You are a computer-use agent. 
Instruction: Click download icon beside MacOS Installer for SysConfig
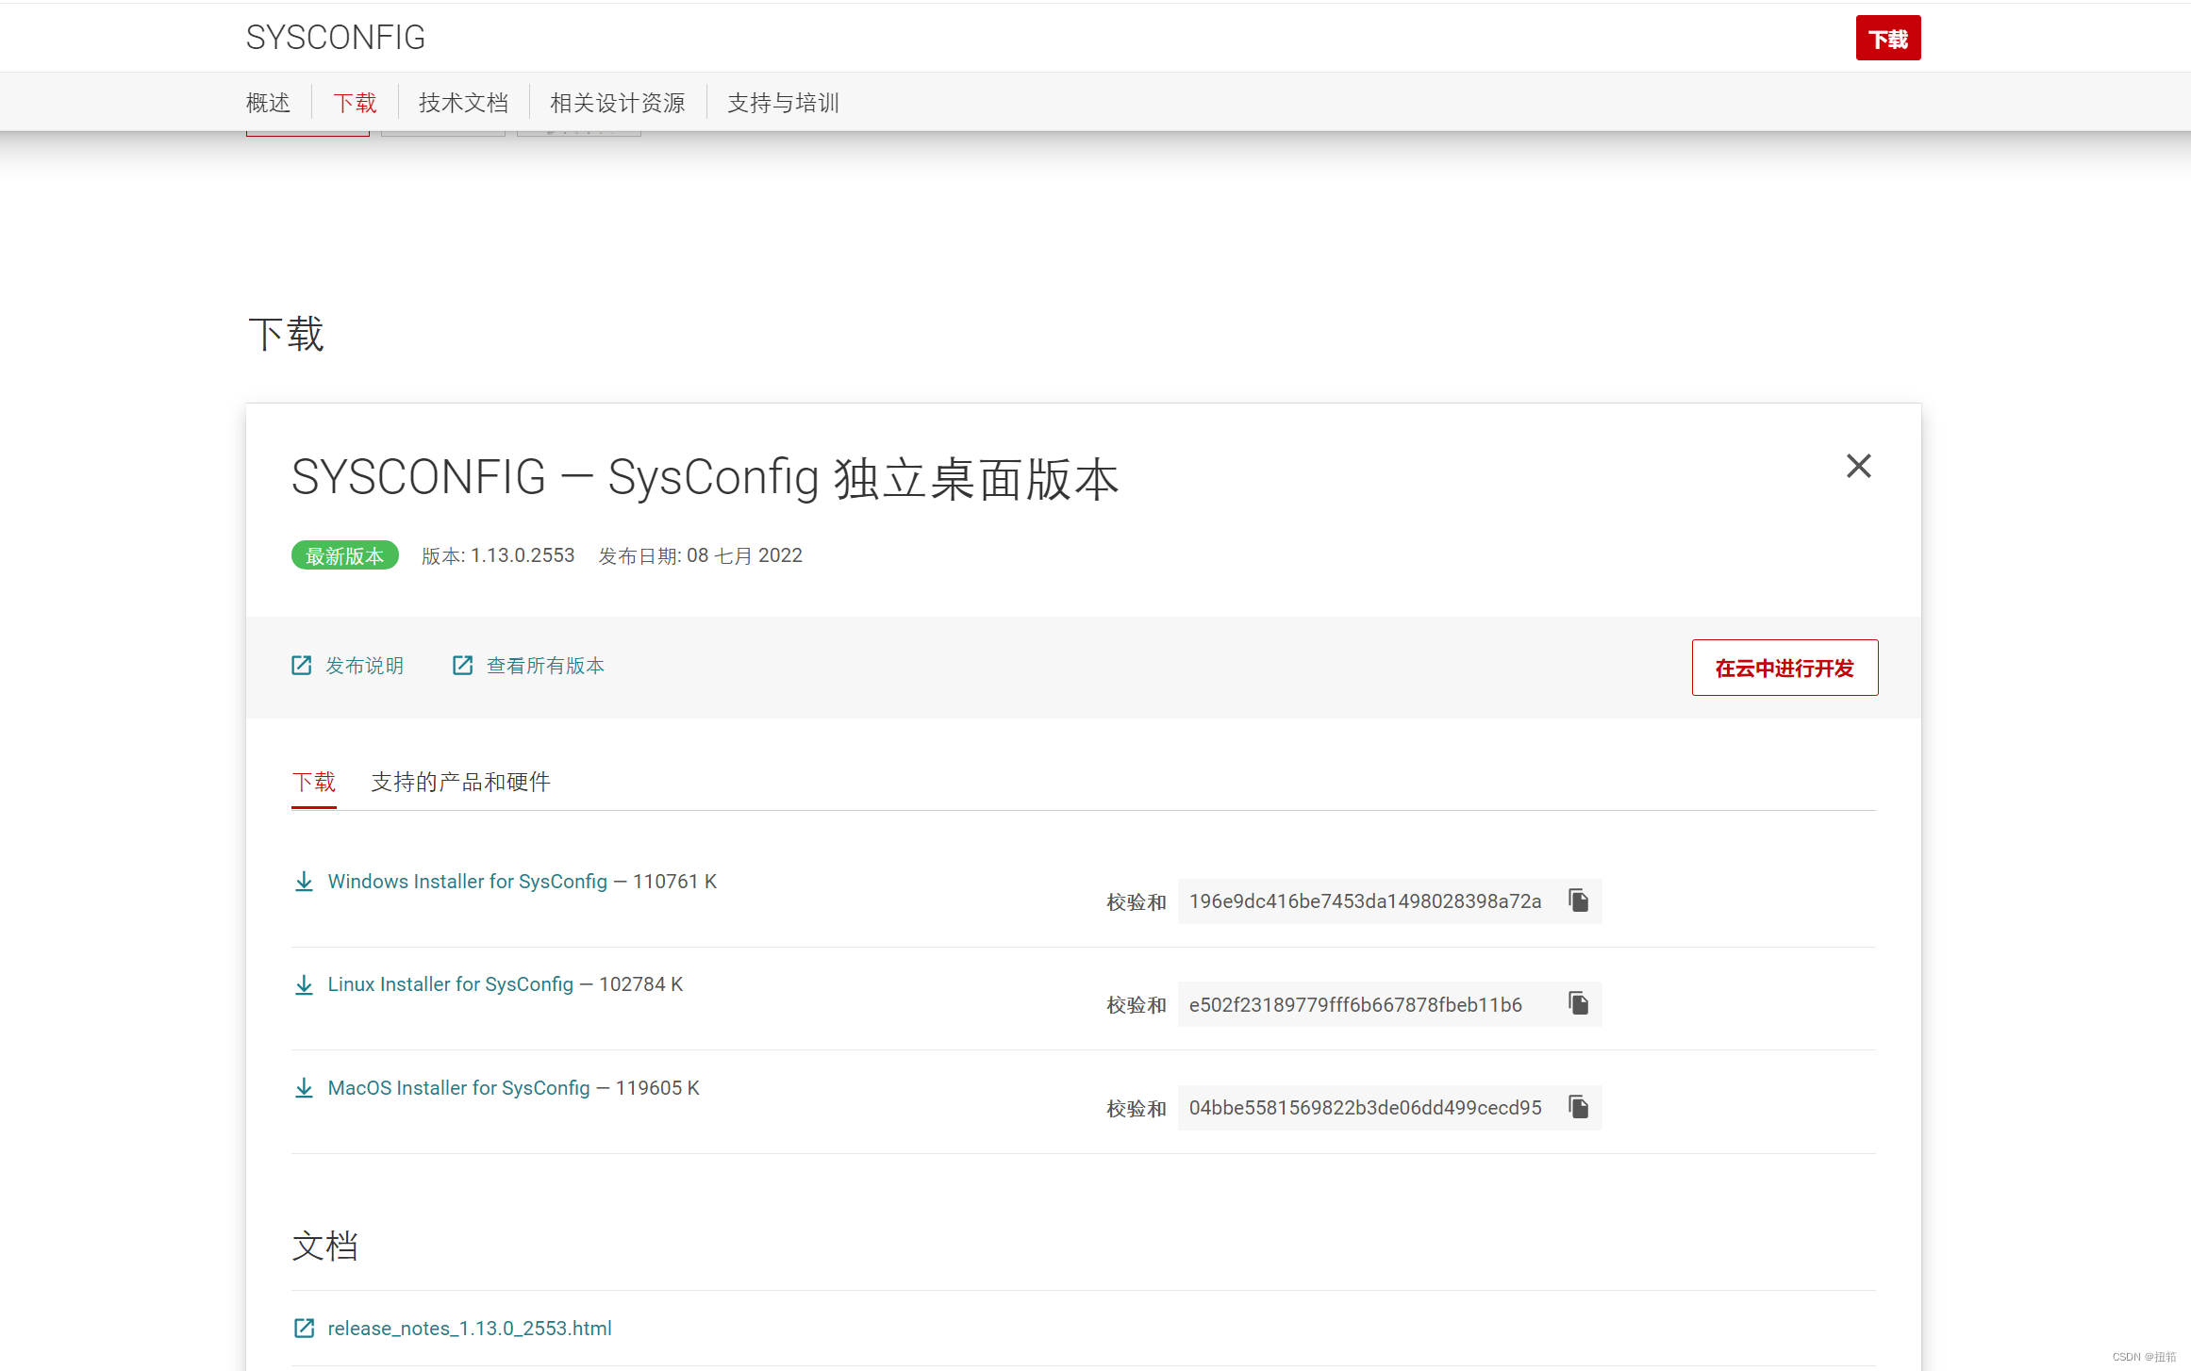click(x=304, y=1088)
